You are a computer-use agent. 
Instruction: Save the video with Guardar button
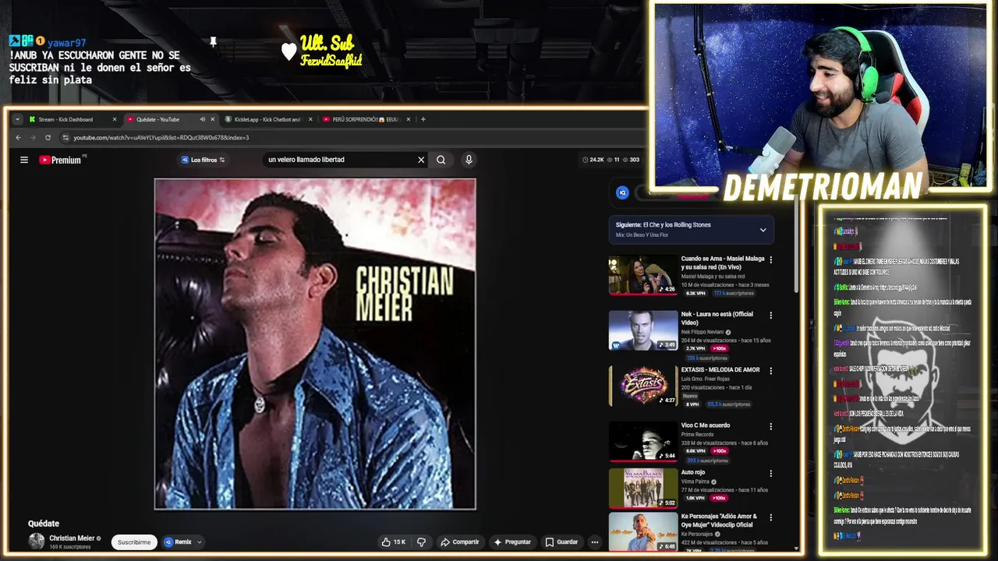(x=561, y=542)
